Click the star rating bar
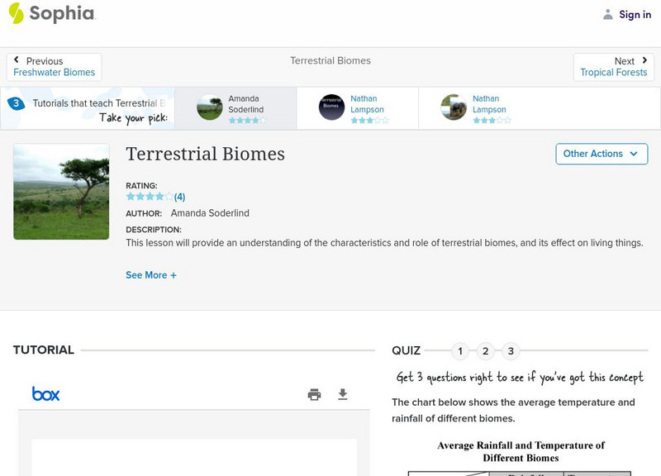This screenshot has width=661, height=476. click(150, 198)
